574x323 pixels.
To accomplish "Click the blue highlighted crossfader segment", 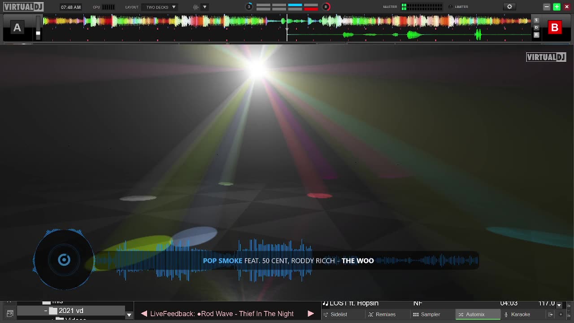I will pos(295,5).
